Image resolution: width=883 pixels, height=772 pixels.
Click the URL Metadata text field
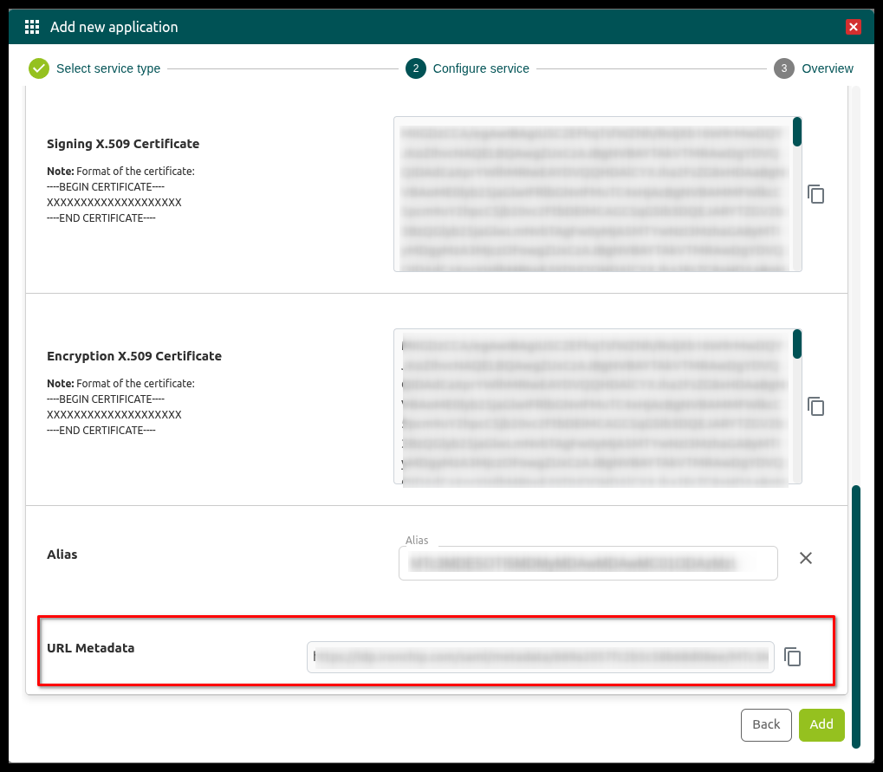(541, 658)
